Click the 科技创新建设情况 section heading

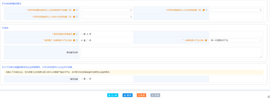pyautogui.click(x=12, y=3)
